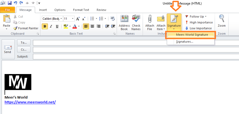Click in the Subject field
The image size is (239, 114).
click(x=136, y=56)
